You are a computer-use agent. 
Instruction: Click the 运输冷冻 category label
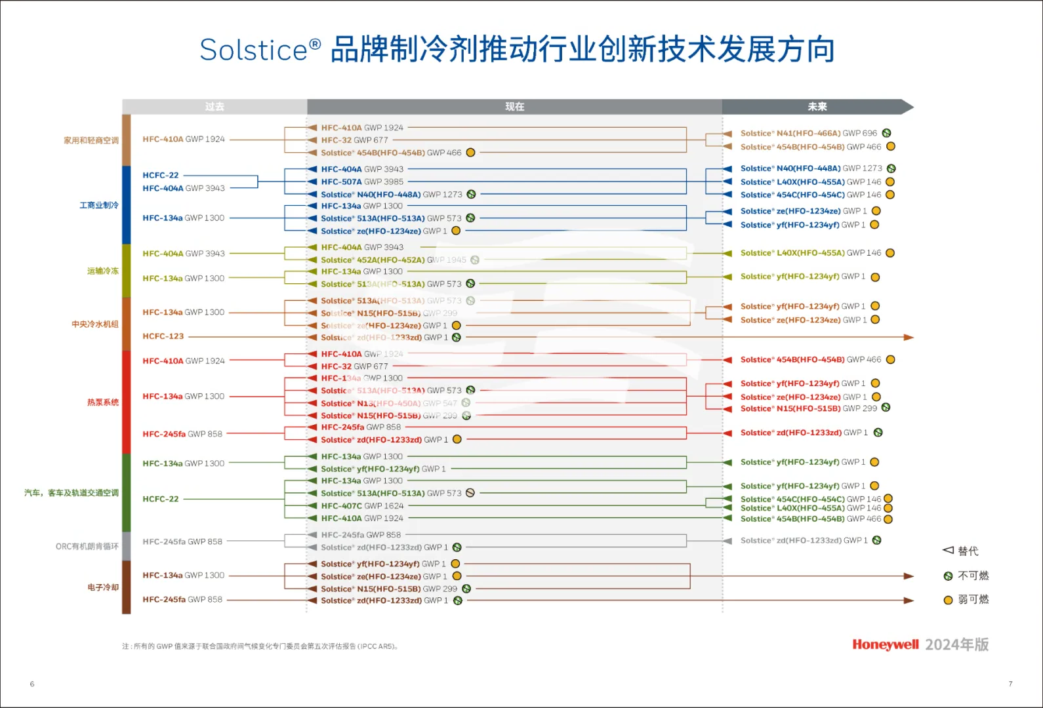click(x=103, y=271)
